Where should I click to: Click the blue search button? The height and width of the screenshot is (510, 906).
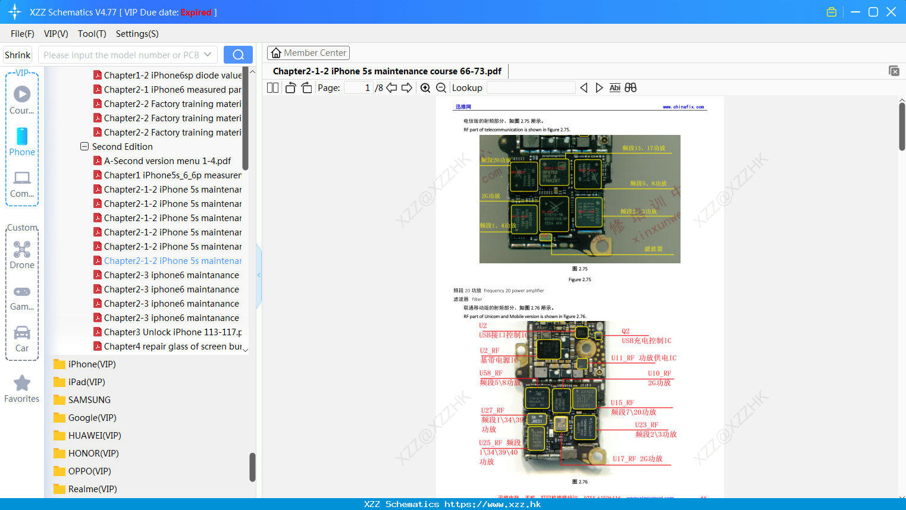click(238, 55)
